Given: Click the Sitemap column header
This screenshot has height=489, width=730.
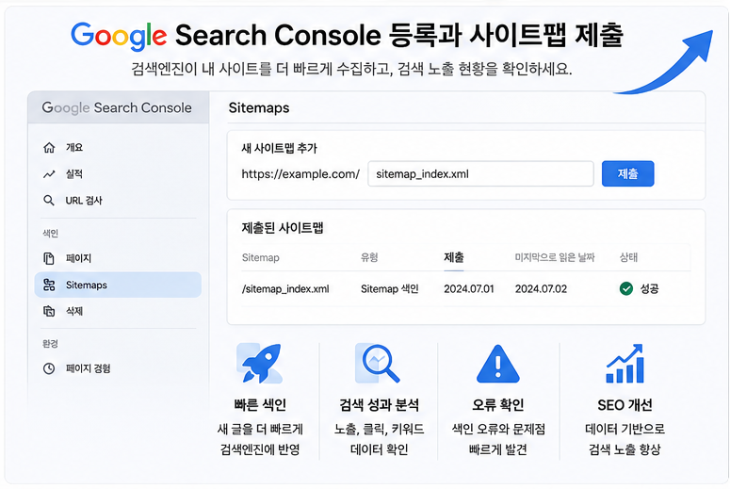Looking at the screenshot, I should click(x=260, y=257).
